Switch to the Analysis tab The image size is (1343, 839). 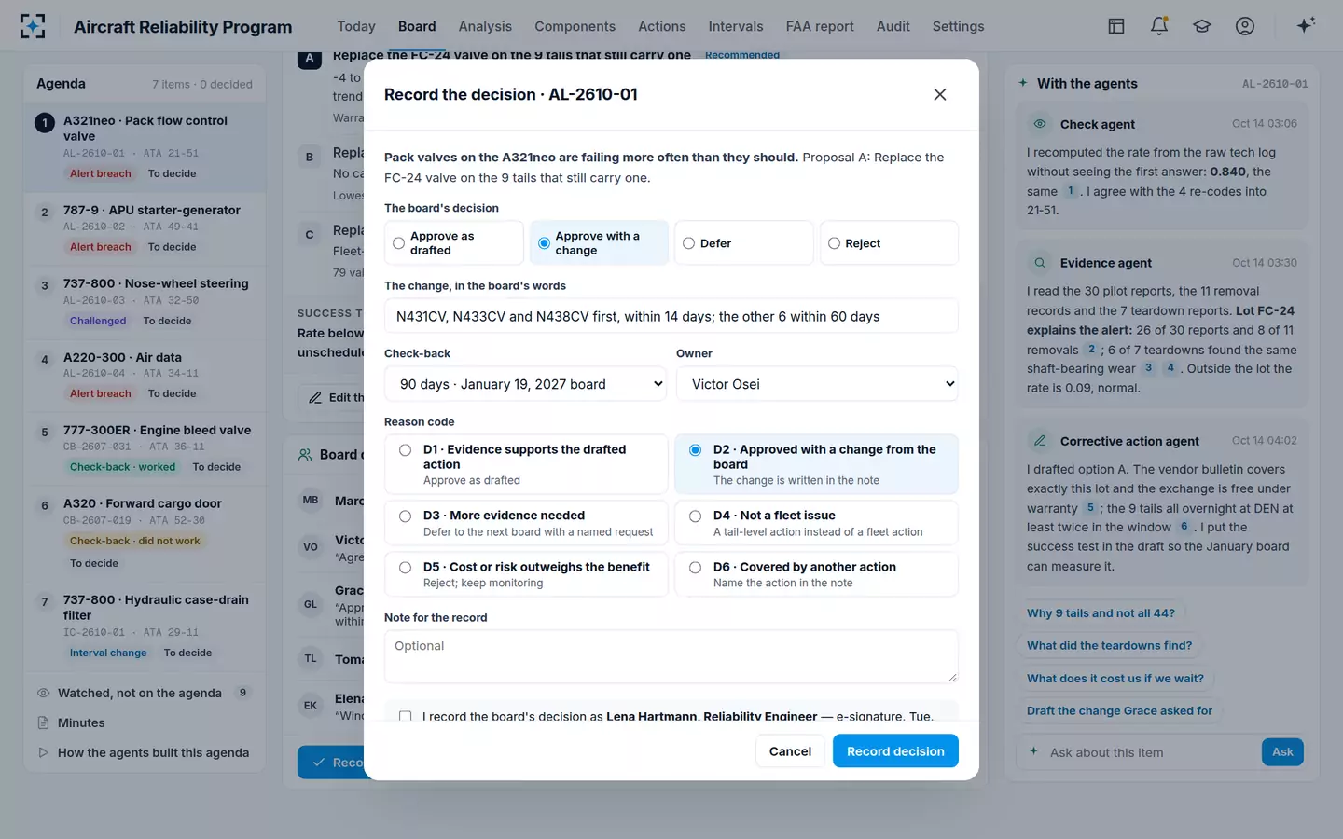click(x=485, y=26)
